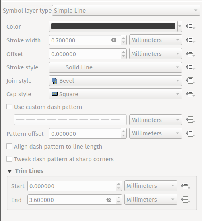Screen dimensions: 202x221
Task: Open data-defined override for Trim End
Action: point(186,200)
